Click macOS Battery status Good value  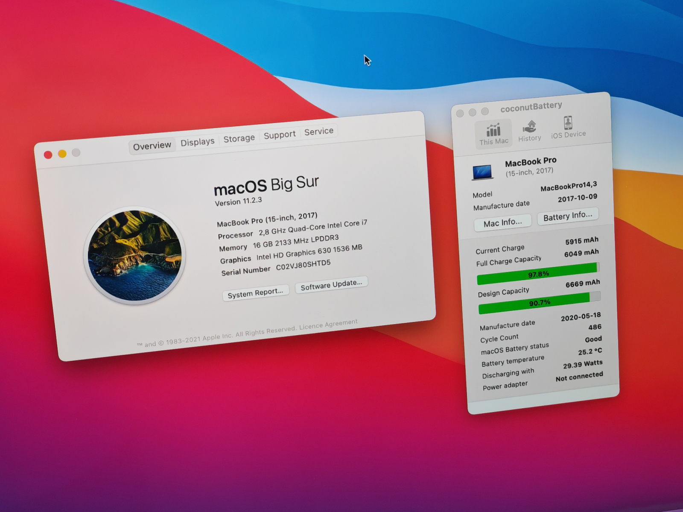click(593, 339)
